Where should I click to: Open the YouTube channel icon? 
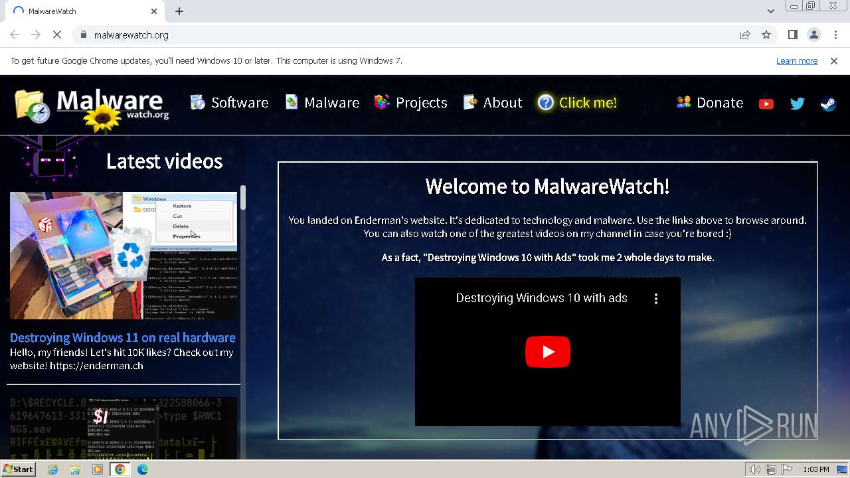point(766,104)
